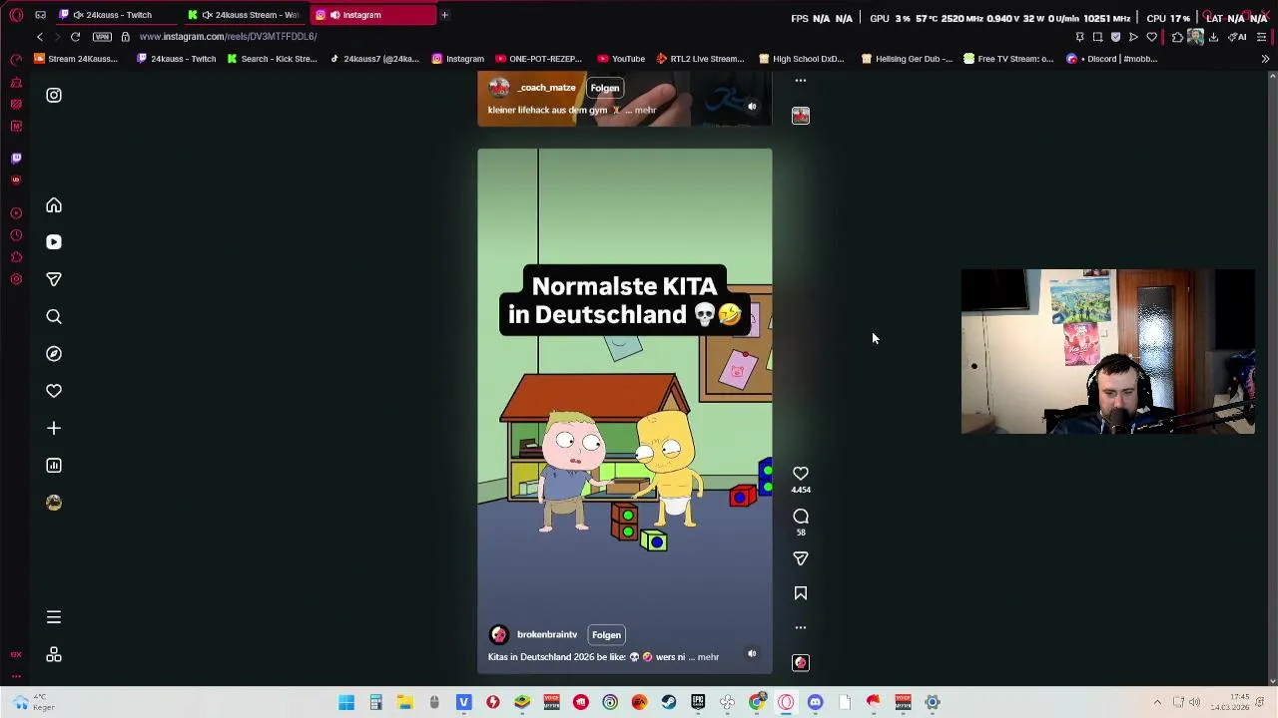The width and height of the screenshot is (1278, 718).
Task: Share the brokenbraintv reel
Action: pyautogui.click(x=801, y=558)
